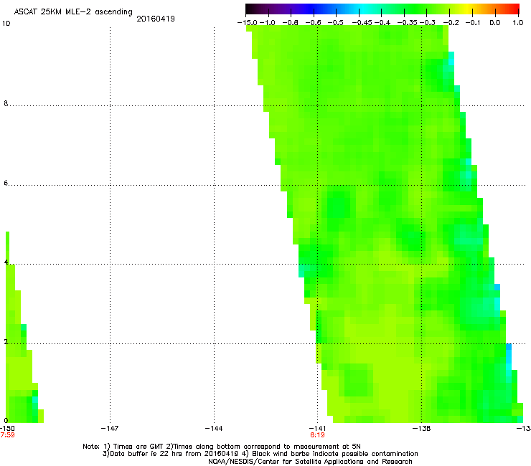Click the red 7:59 time stamp
This screenshot has width=531, height=466.
tap(7, 435)
